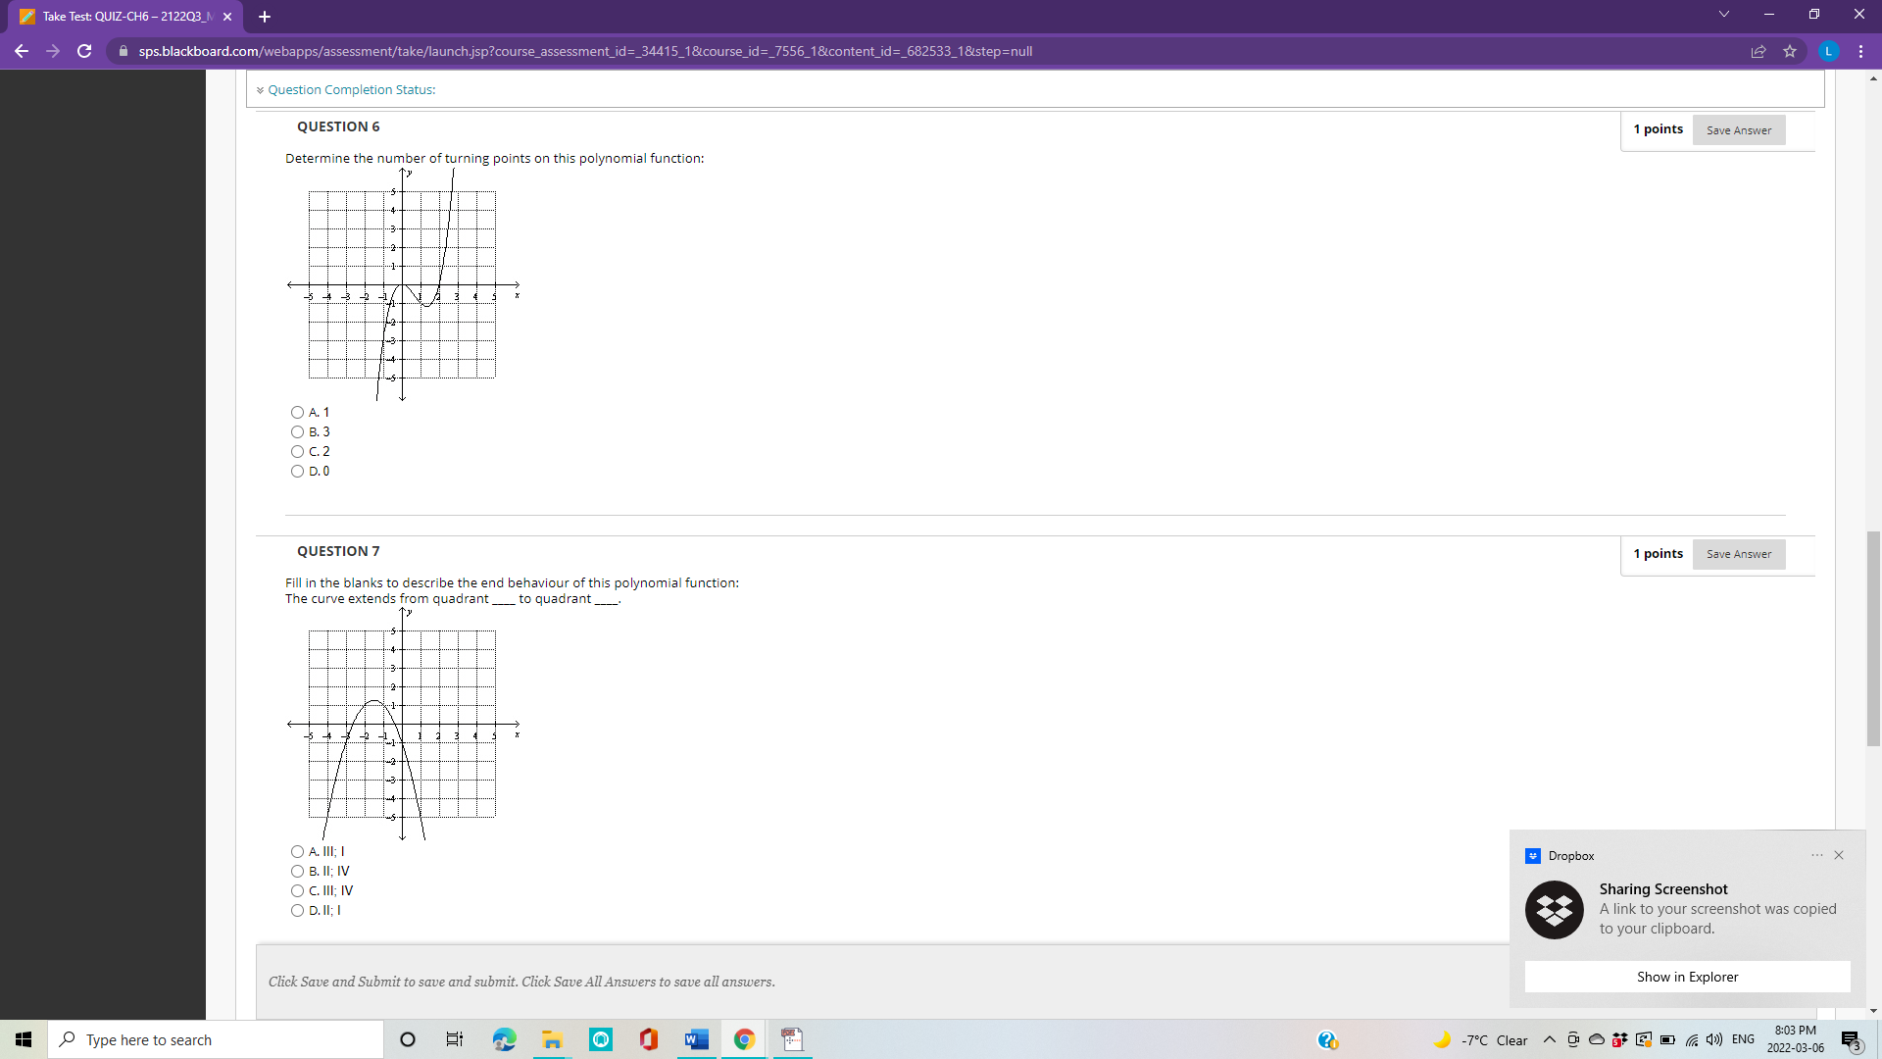Click the share page icon
Screen dimensions: 1882x1059
click(1758, 51)
